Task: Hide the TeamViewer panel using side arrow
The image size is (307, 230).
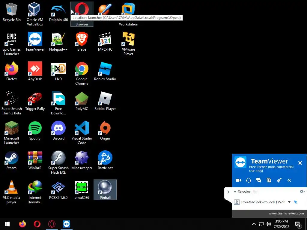Action: (228, 192)
